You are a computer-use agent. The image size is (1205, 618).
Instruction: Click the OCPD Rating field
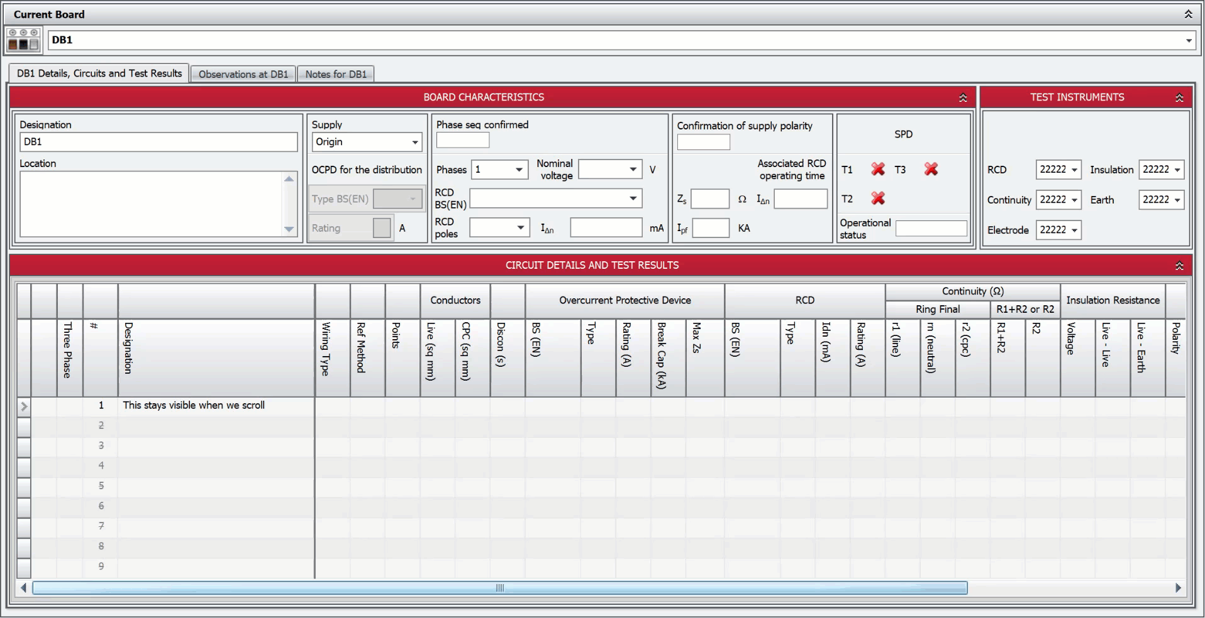pyautogui.click(x=382, y=228)
